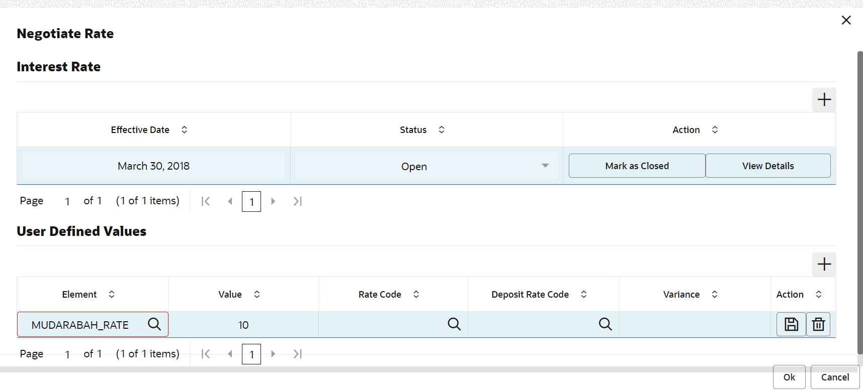Confirm with the Ok button
The image size is (863, 390).
pyautogui.click(x=789, y=377)
